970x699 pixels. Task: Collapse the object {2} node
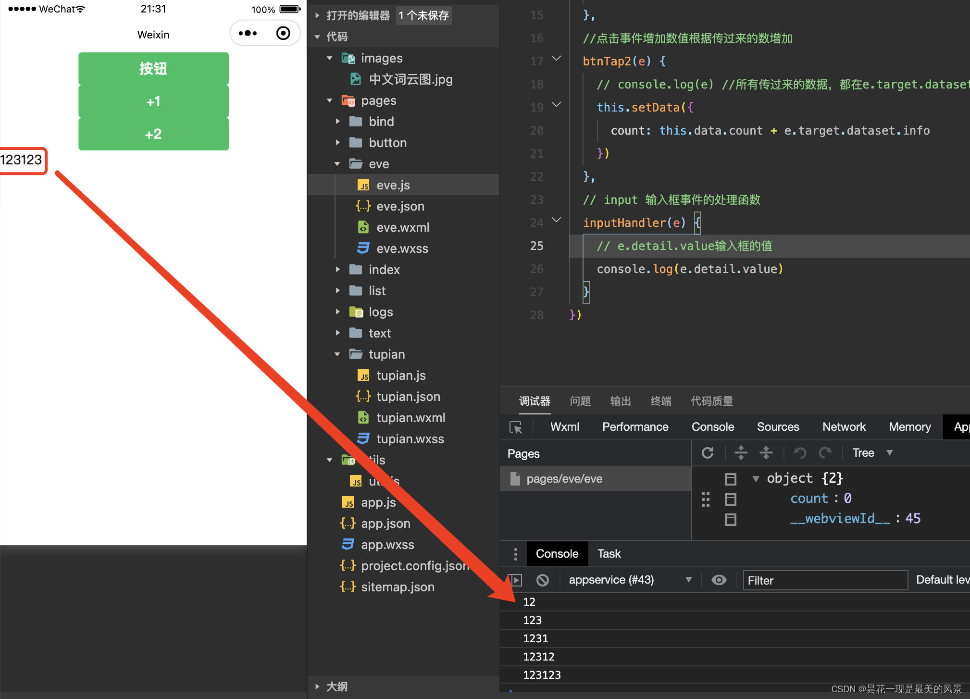pos(756,479)
